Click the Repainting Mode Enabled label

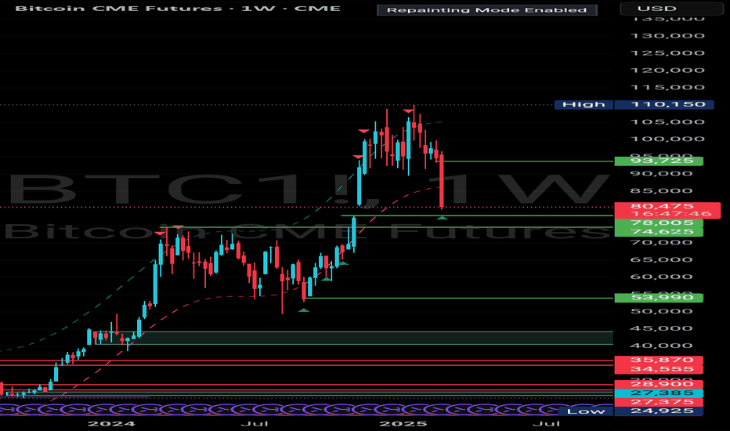pyautogui.click(x=487, y=9)
